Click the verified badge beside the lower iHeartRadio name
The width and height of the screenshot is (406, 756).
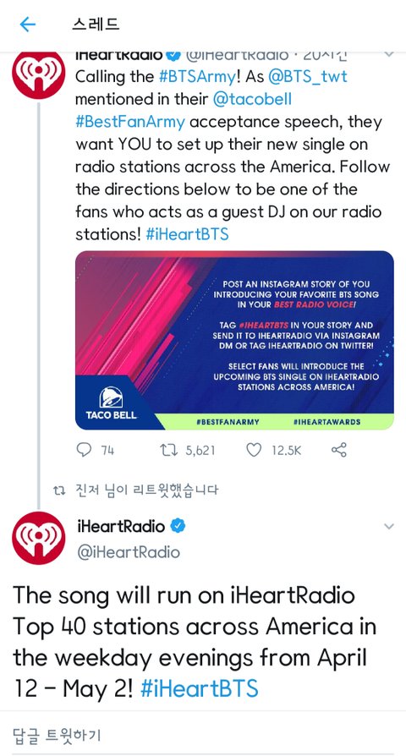[x=178, y=526]
